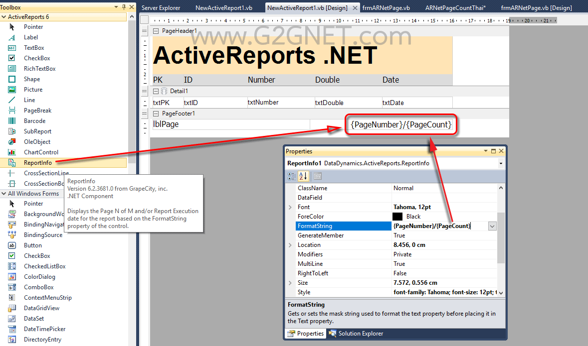
Task: Open the FormatString value dropdown
Action: click(492, 226)
